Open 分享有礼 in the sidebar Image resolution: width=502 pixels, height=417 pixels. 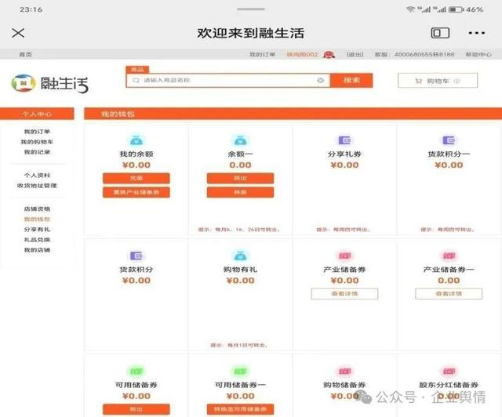coord(37,230)
